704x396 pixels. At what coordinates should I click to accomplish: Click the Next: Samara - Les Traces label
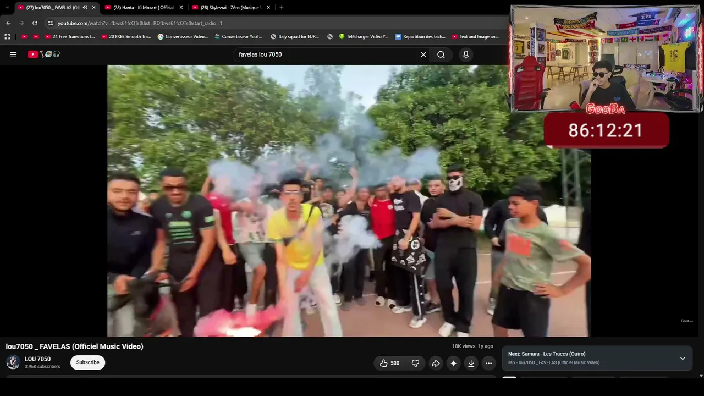[x=547, y=354]
